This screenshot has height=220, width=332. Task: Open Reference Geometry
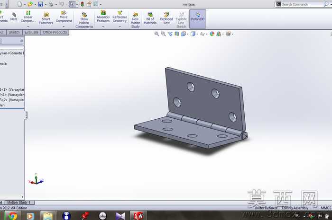coord(120,17)
